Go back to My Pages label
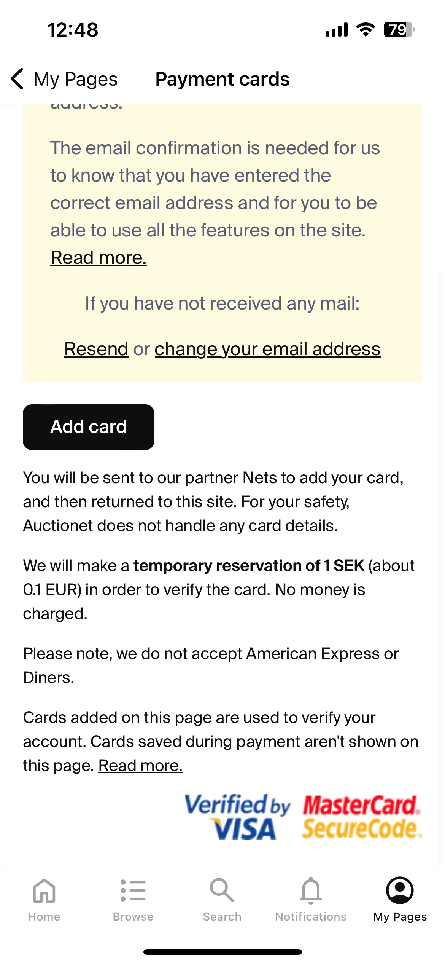This screenshot has width=445, height=964. (76, 79)
